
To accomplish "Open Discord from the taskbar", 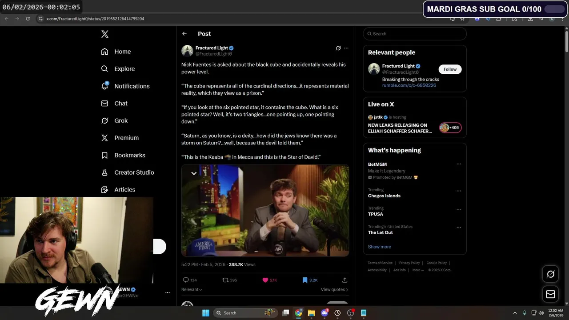I will coord(325,313).
